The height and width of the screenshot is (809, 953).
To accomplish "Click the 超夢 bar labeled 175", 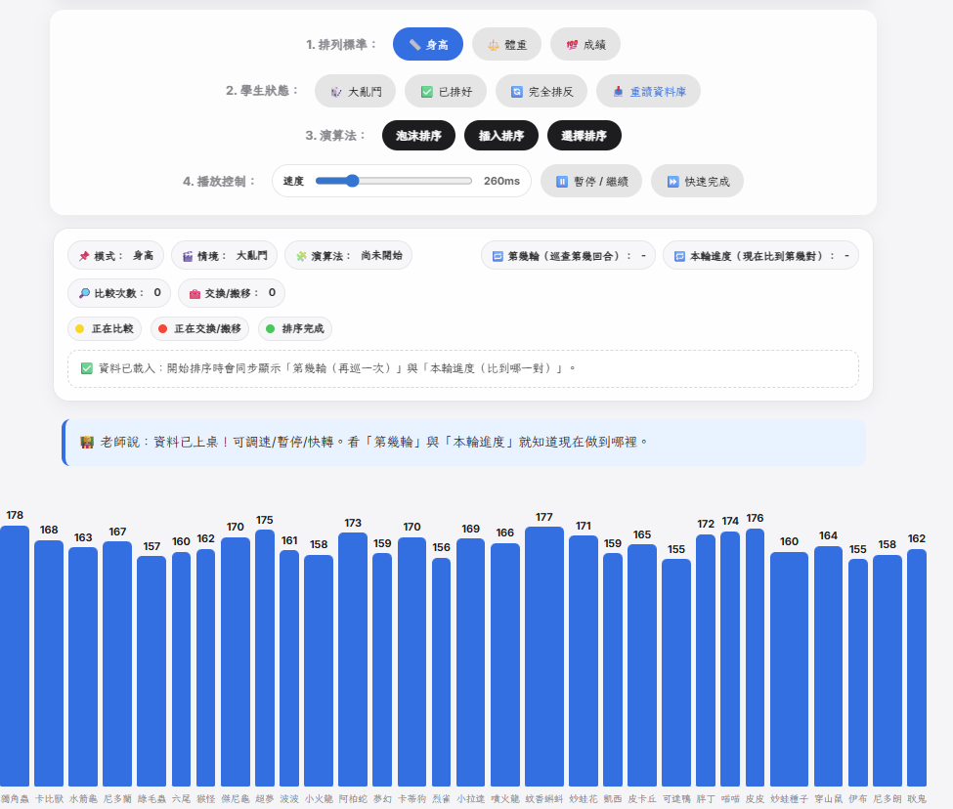I will (x=265, y=658).
